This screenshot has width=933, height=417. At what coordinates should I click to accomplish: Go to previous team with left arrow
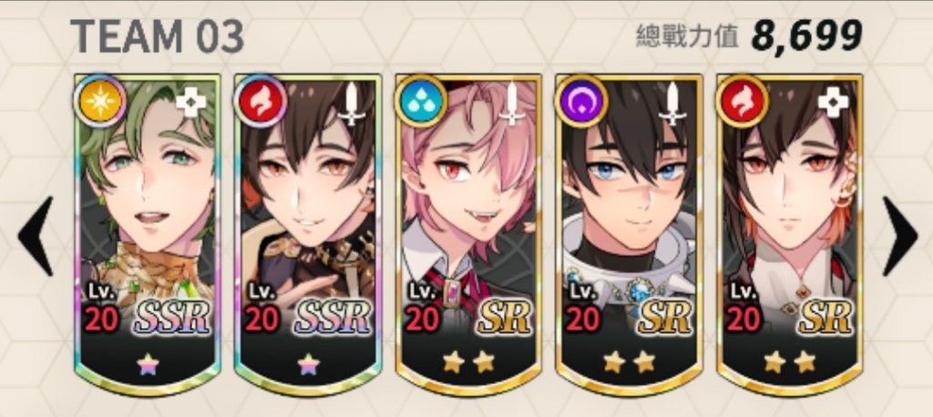click(36, 236)
